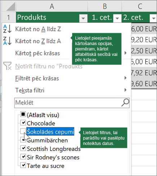Click the clear filter funnel icon
Image resolution: width=157 pixels, height=176 pixels.
(8, 66)
